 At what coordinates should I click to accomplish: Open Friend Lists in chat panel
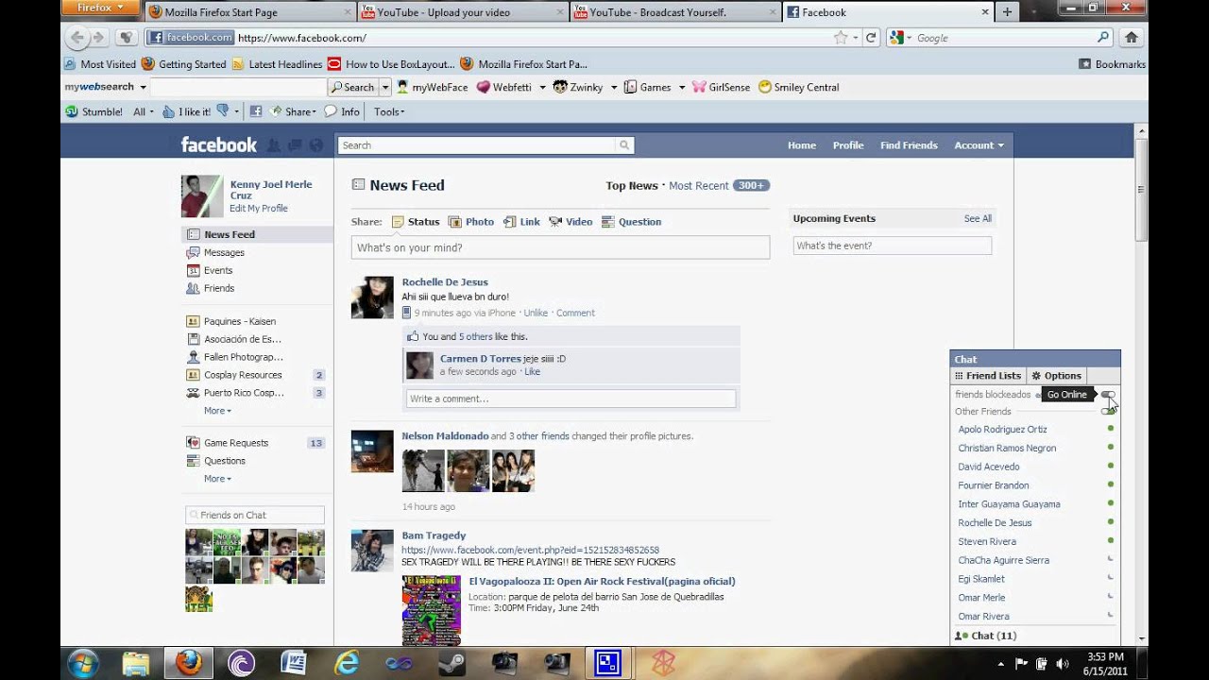988,376
